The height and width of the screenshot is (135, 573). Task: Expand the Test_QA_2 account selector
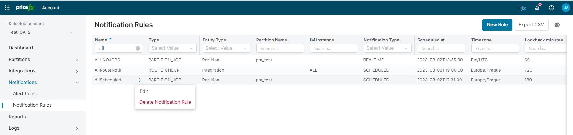tap(71, 32)
